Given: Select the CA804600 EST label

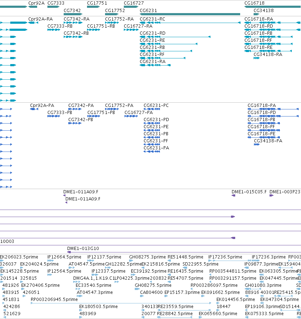Looking at the screenshot, I should pyautogui.click(x=151, y=292).
